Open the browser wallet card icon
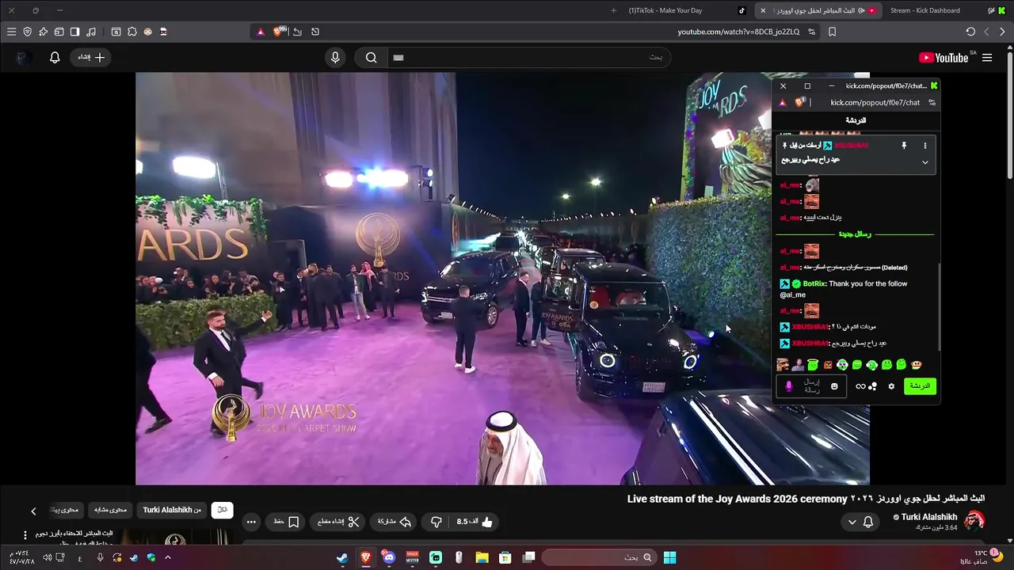1014x570 pixels. pyautogui.click(x=59, y=32)
